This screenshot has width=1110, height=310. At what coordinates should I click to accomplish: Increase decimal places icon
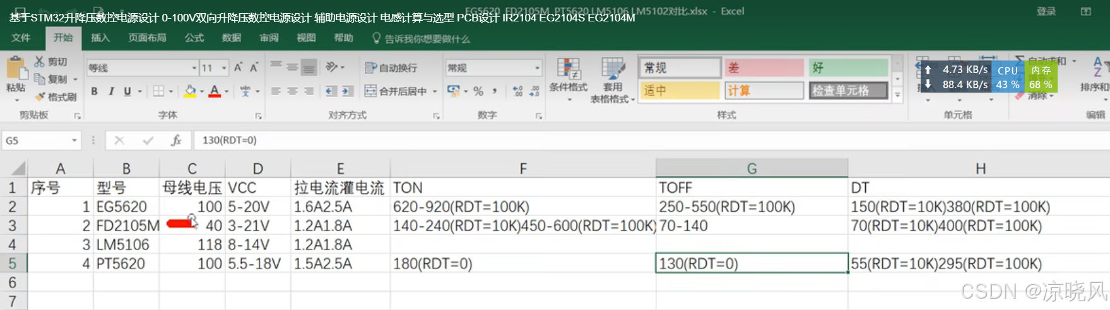(x=517, y=91)
